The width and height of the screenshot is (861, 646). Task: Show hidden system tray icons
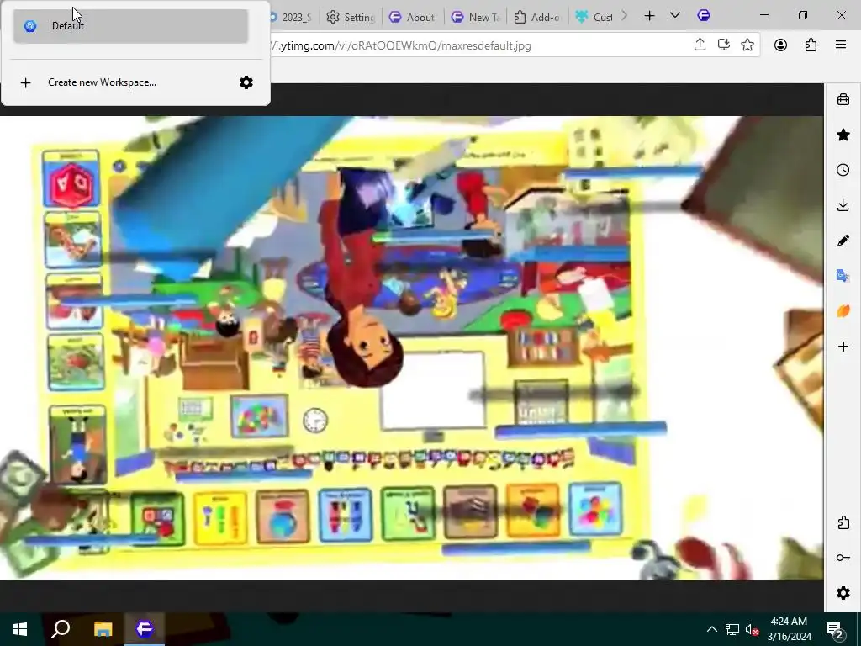[x=711, y=629]
